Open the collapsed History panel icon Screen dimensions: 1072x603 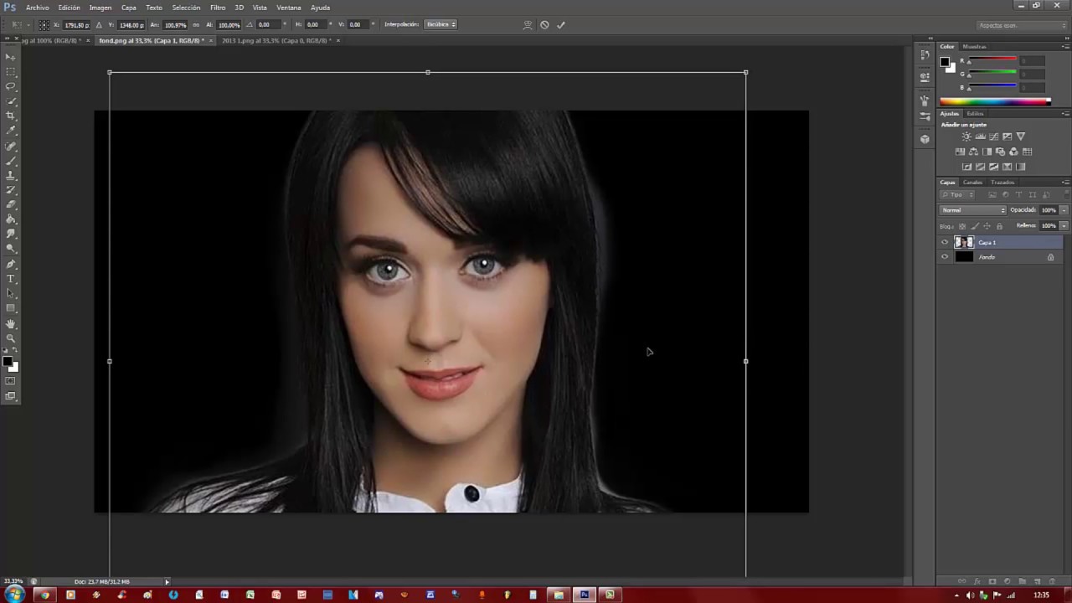coord(925,55)
